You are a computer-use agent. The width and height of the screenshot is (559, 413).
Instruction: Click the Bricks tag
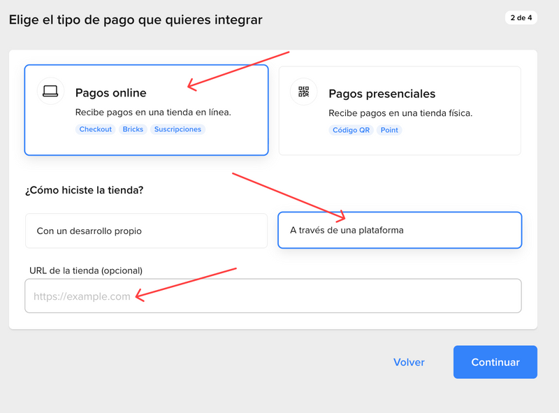click(133, 129)
